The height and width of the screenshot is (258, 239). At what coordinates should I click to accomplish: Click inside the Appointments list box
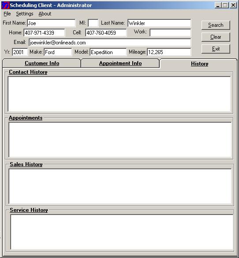click(x=120, y=140)
